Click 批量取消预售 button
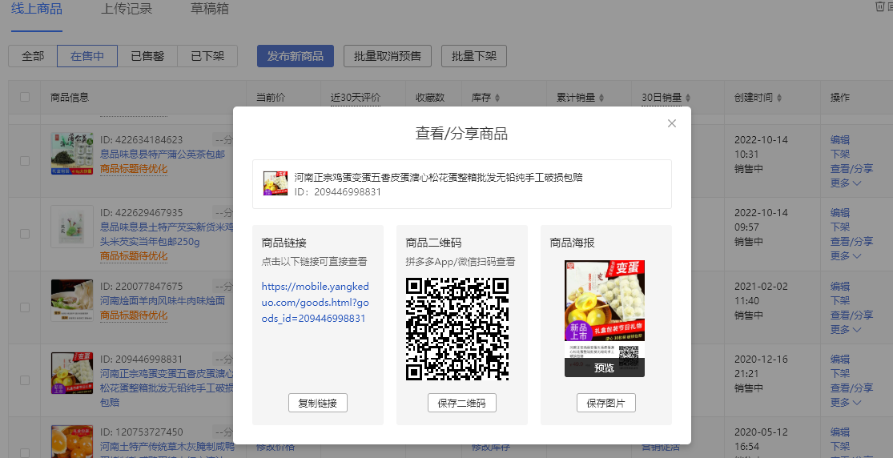This screenshot has width=893, height=458. coord(388,56)
